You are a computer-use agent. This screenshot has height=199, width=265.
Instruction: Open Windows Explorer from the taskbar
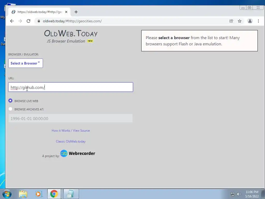(x=23, y=194)
